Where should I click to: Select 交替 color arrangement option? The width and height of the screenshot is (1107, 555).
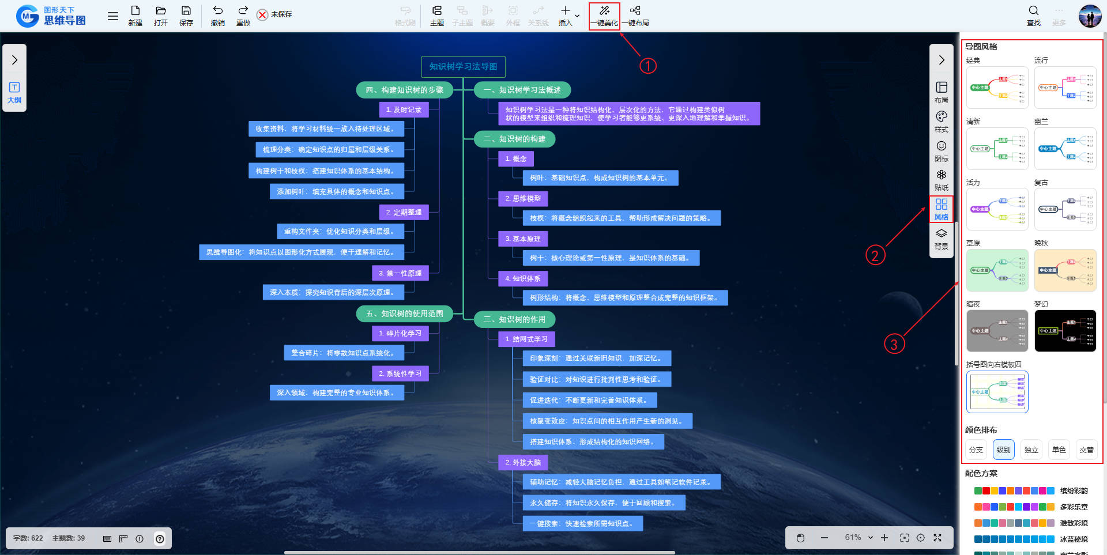[1086, 450]
